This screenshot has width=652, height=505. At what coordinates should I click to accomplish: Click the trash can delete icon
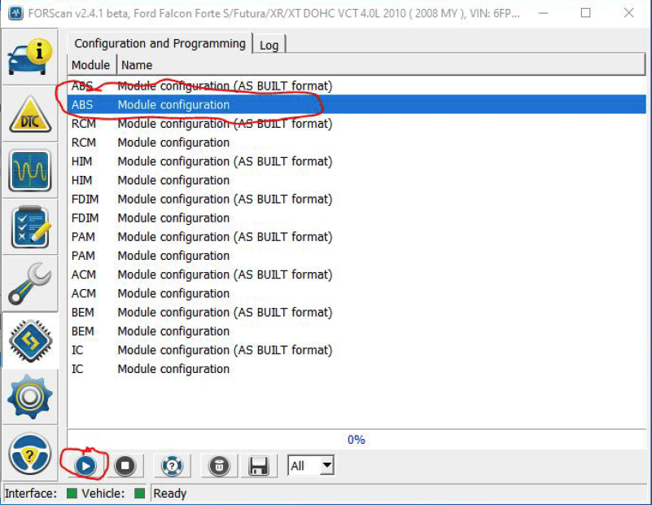219,465
